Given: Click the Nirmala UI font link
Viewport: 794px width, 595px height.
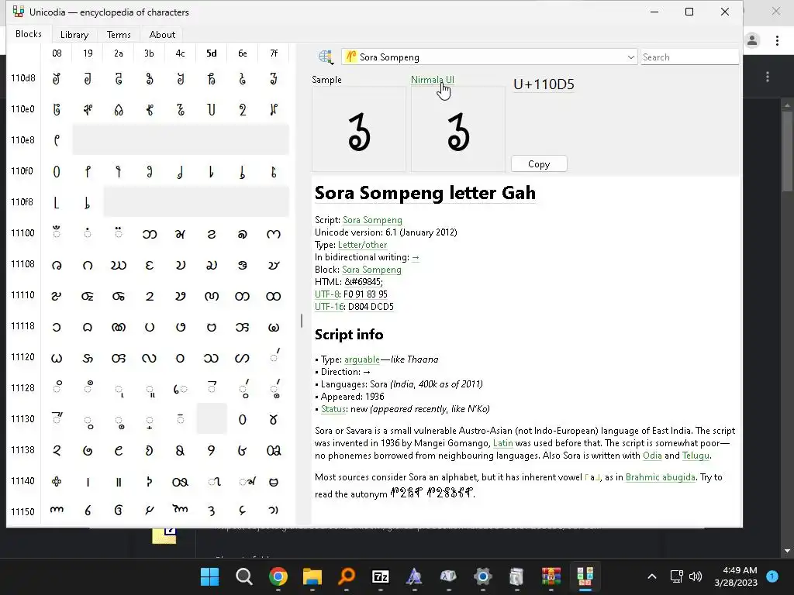Looking at the screenshot, I should pos(433,80).
